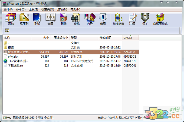Click the drive icon in status bar
This screenshot has height=122, width=184.
coord(5,118)
